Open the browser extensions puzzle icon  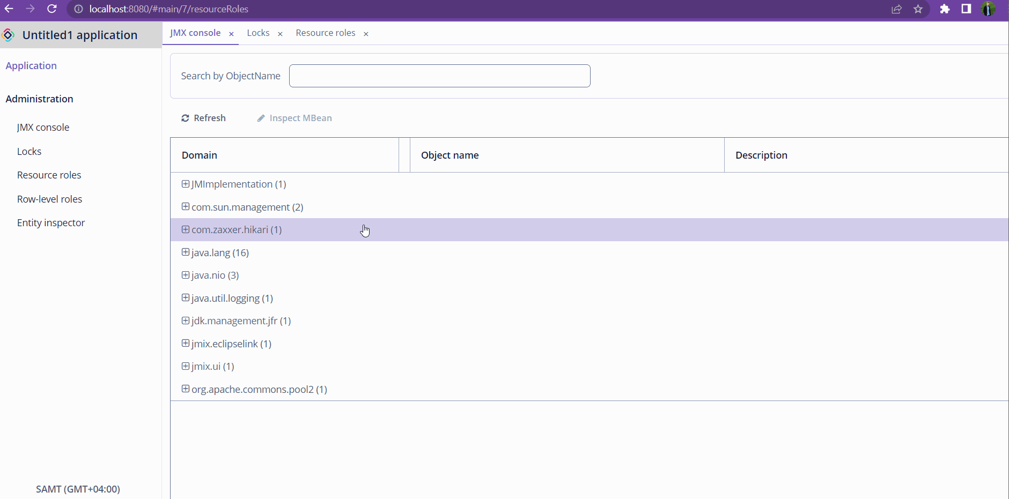tap(945, 9)
